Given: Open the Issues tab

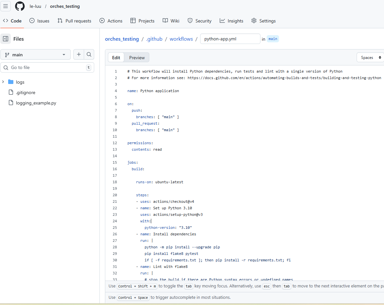Looking at the screenshot, I should 39,21.
